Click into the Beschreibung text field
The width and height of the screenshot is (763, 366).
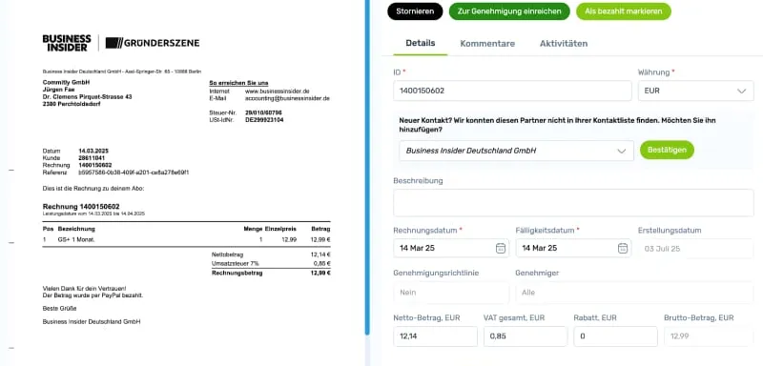tap(574, 203)
